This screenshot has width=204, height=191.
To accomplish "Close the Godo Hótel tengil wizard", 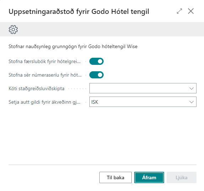I will (x=191, y=11).
